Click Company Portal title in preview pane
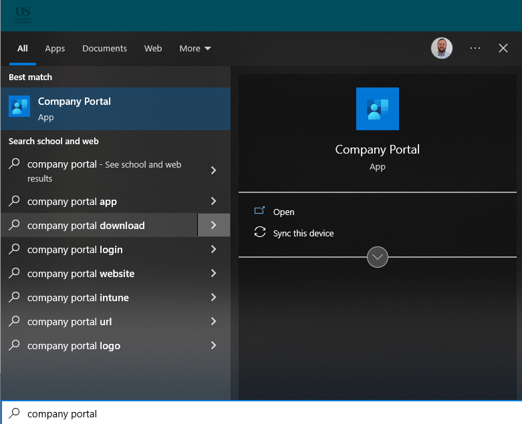Image resolution: width=522 pixels, height=424 pixels. [x=377, y=150]
